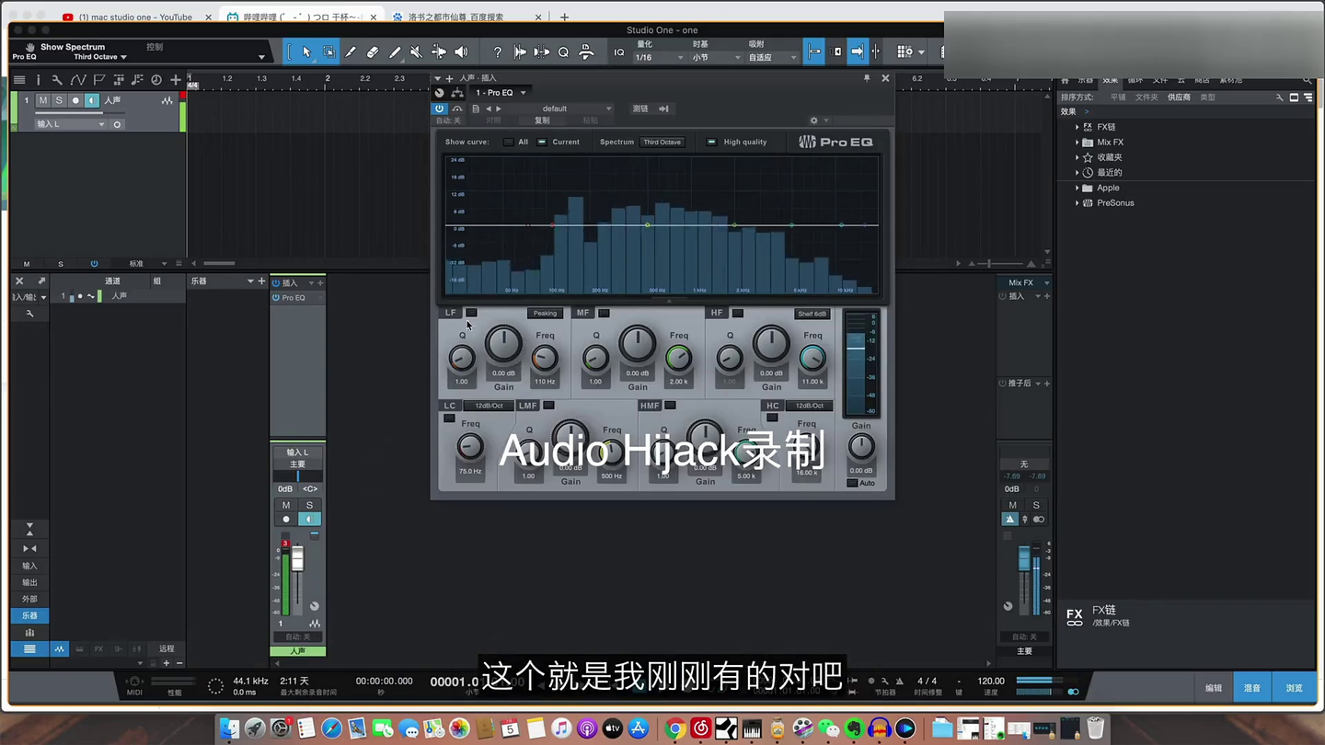Image resolution: width=1325 pixels, height=745 pixels.
Task: Select the Split (knife) tool
Action: (x=351, y=52)
